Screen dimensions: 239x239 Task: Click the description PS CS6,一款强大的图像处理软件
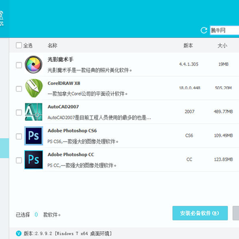(83, 141)
